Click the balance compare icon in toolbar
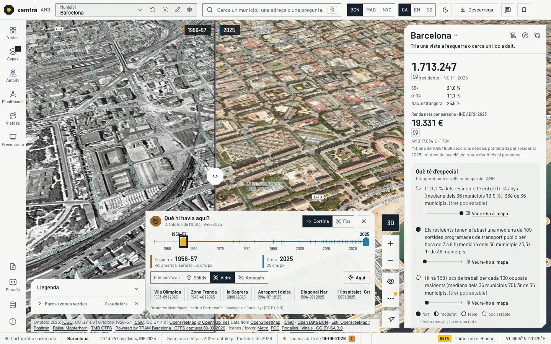This screenshot has height=344, width=551. tap(189, 10)
